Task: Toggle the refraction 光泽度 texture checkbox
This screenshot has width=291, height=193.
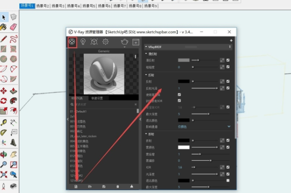Action: click(x=228, y=174)
